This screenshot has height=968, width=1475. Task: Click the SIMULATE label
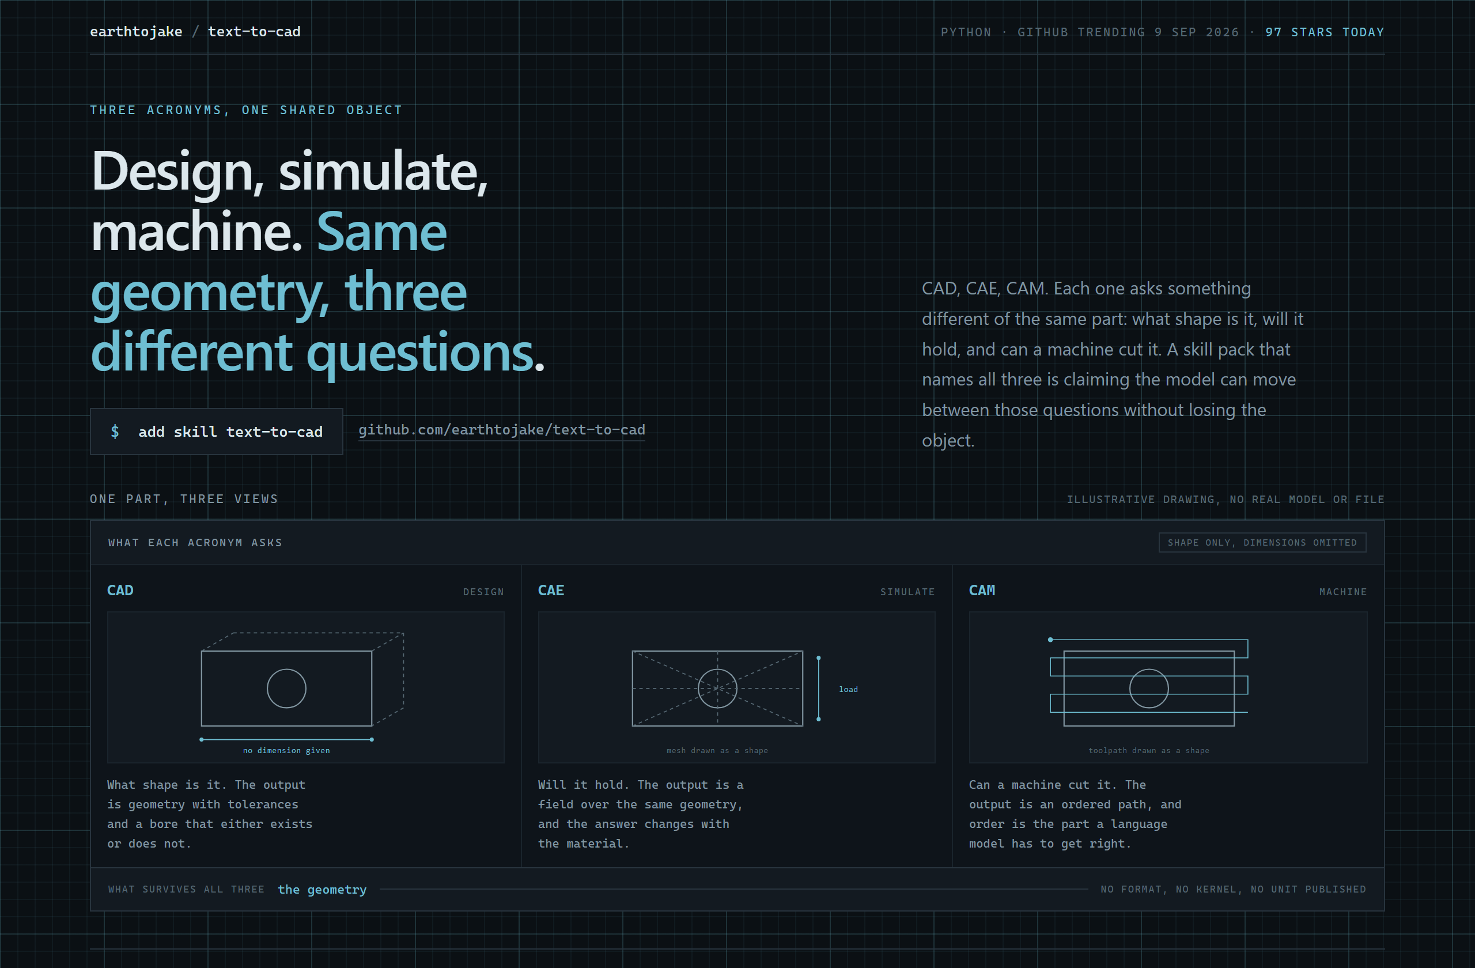click(907, 592)
